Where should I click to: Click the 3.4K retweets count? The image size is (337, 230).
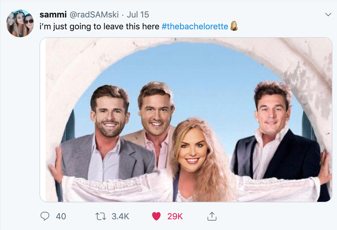[120, 216]
